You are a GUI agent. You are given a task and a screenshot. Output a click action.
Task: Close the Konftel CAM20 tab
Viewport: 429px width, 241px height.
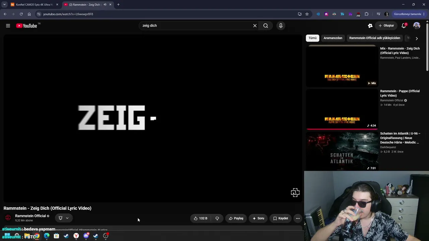pos(57,5)
